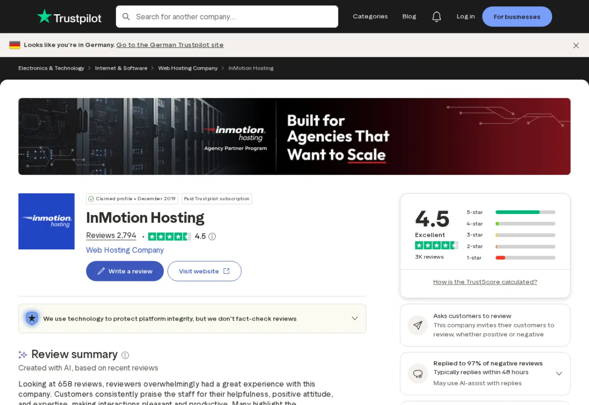
Task: Click the claimed profile checkmark icon
Action: tap(91, 199)
